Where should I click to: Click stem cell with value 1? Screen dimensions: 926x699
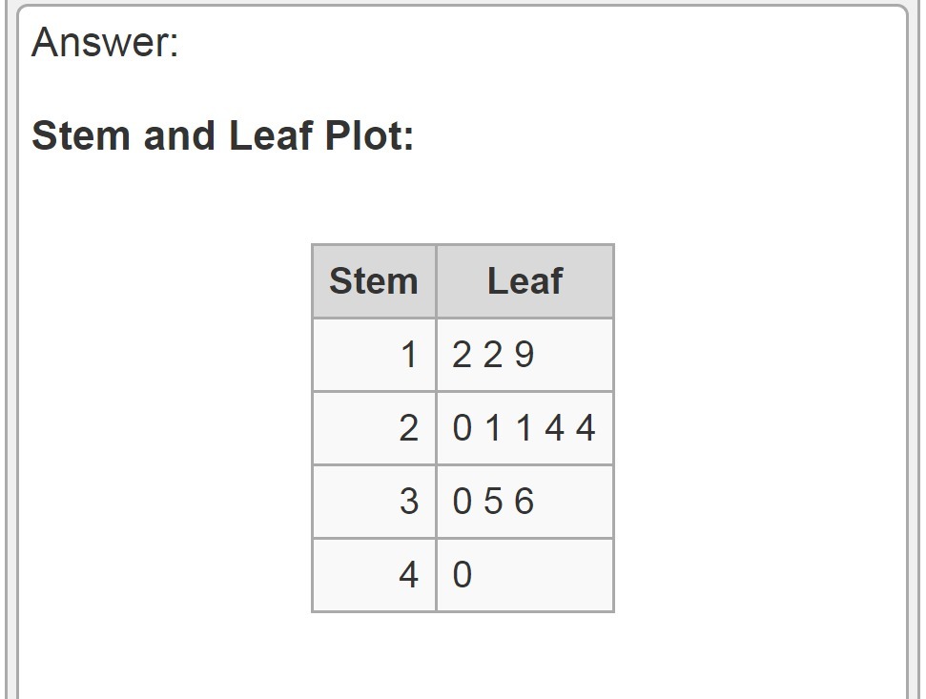374,355
